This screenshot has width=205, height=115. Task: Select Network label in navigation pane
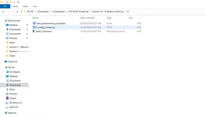12,113
